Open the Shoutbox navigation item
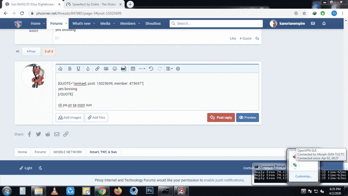The image size is (348, 196). 153,23
